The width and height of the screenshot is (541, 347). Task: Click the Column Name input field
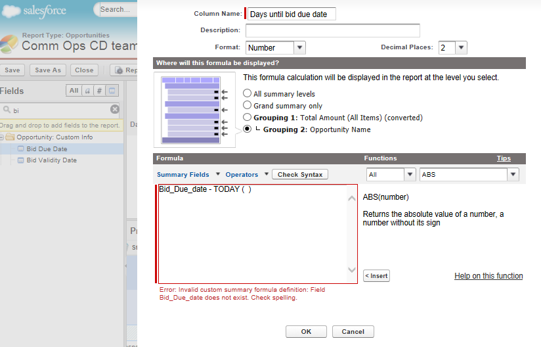point(292,14)
